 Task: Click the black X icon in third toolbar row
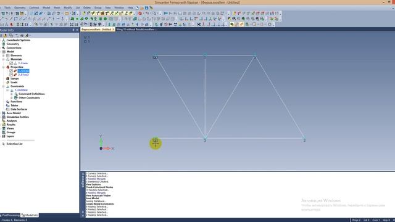199,25
